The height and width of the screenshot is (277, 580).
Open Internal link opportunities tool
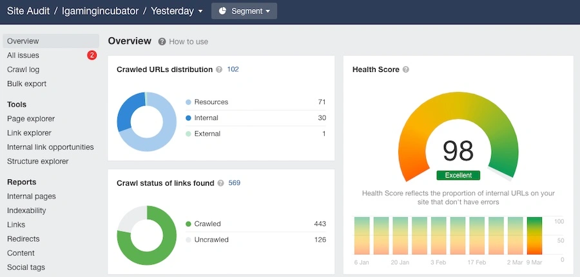click(50, 147)
